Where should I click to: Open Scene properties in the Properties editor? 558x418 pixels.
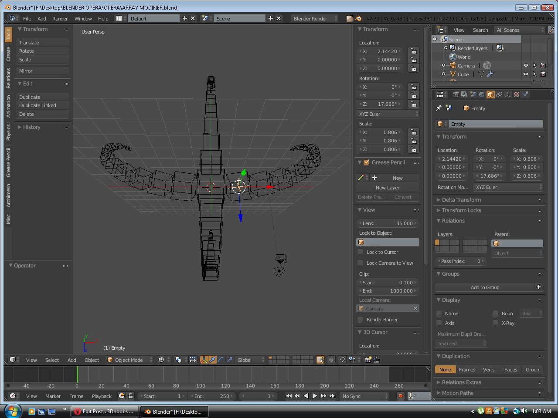(x=473, y=94)
